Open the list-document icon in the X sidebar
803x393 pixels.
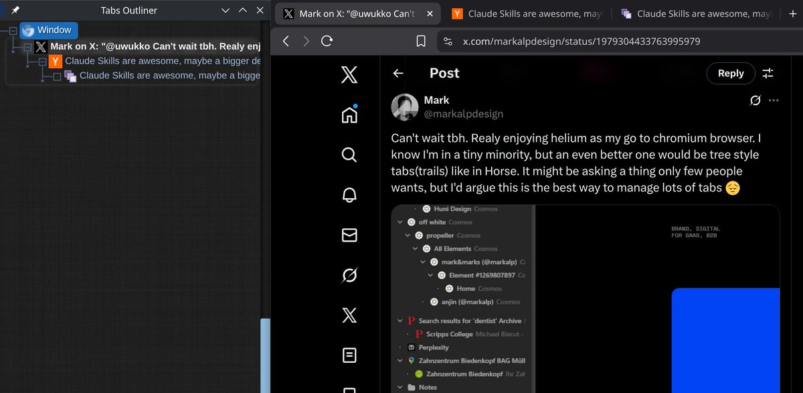coord(349,355)
